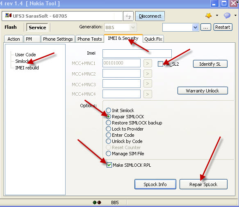Toggle the Make SIMLOCK RPL checkbox

coord(109,165)
